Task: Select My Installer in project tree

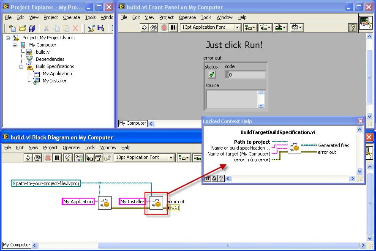Action: pos(54,81)
